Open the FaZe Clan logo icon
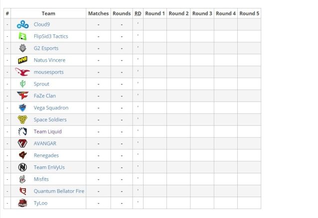Image resolution: width=318 pixels, height=218 pixels. click(x=22, y=96)
